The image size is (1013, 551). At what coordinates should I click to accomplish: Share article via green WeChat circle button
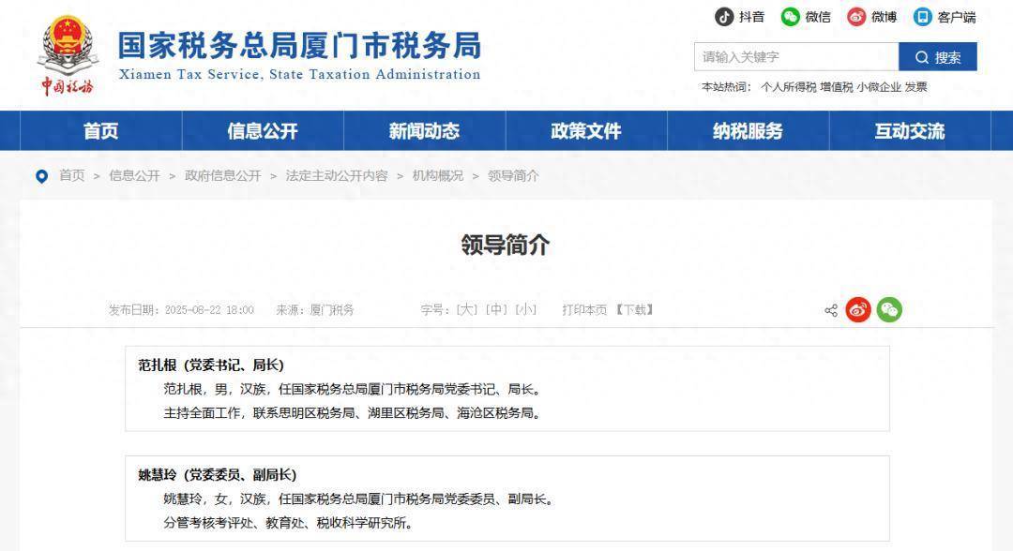(x=889, y=310)
